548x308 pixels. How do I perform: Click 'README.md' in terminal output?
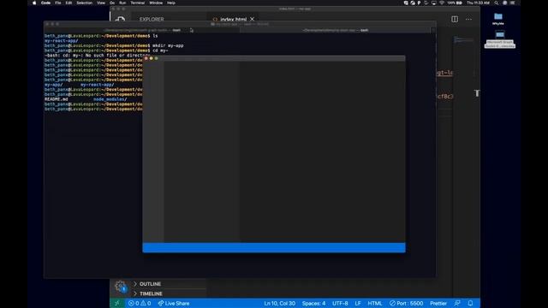[x=57, y=99]
